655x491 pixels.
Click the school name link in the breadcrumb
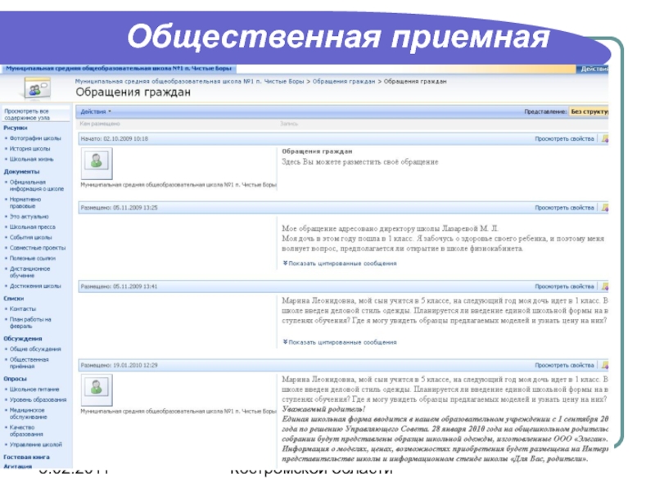[190, 81]
